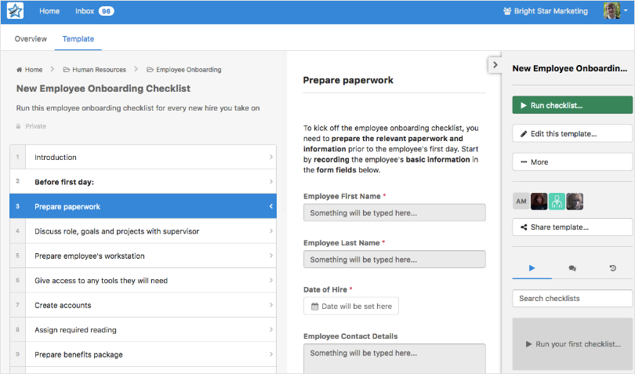Expand Assign required reading chevron
The width and height of the screenshot is (635, 374).
[x=271, y=329]
